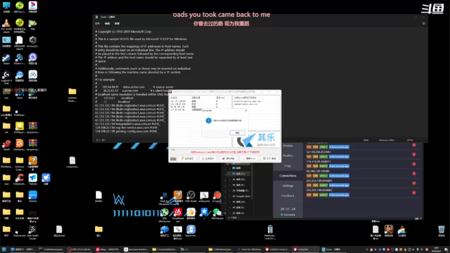Confirm the Complete dialog with 确定 button
Screen dimensions: 450x253
237,133
